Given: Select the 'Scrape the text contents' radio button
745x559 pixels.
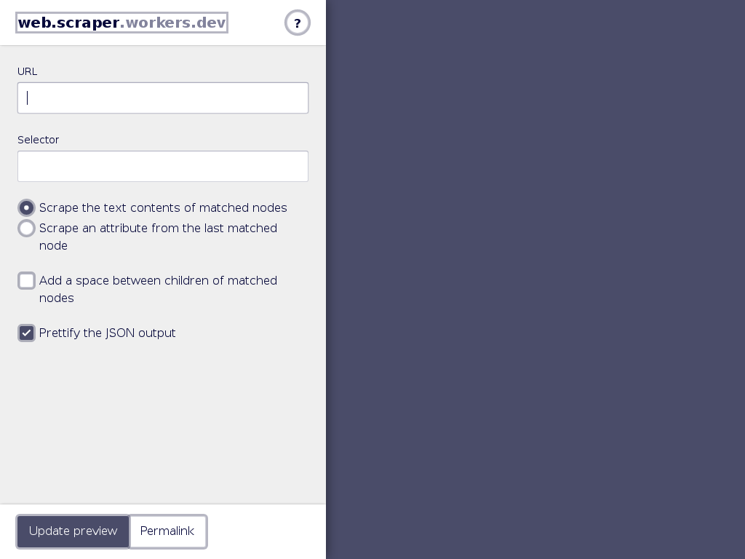Looking at the screenshot, I should click(x=27, y=207).
